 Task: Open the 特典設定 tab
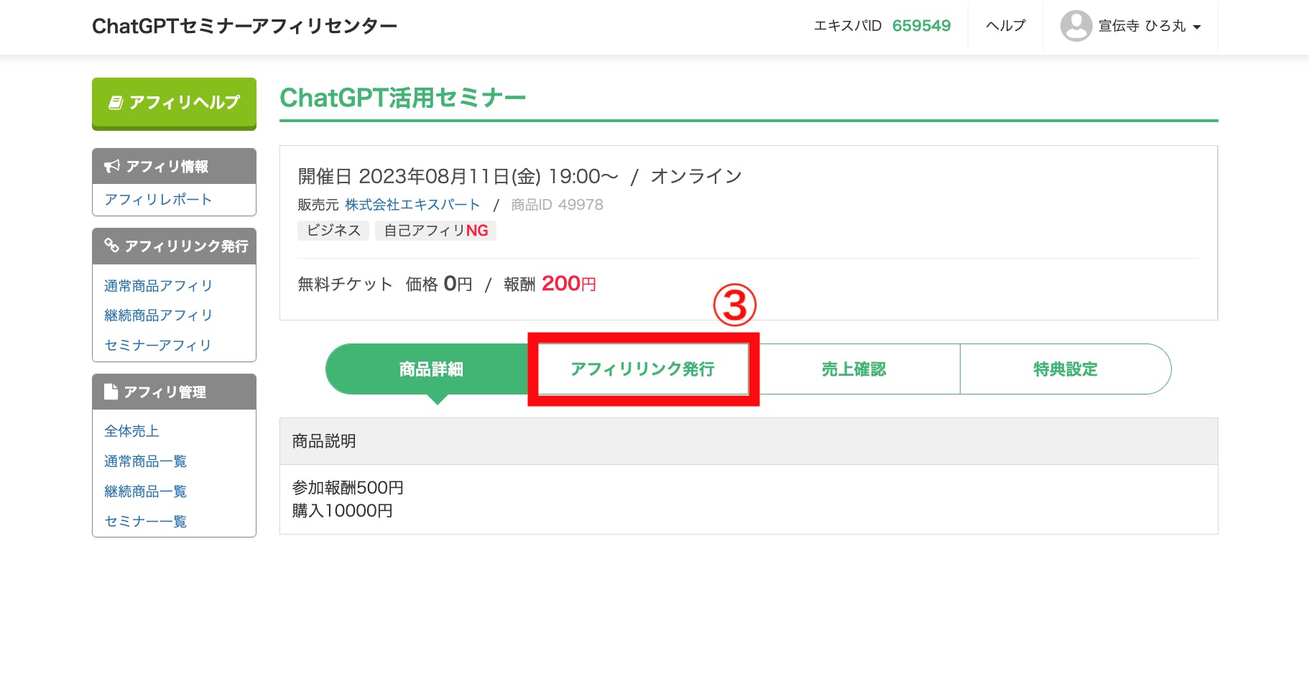click(1065, 369)
